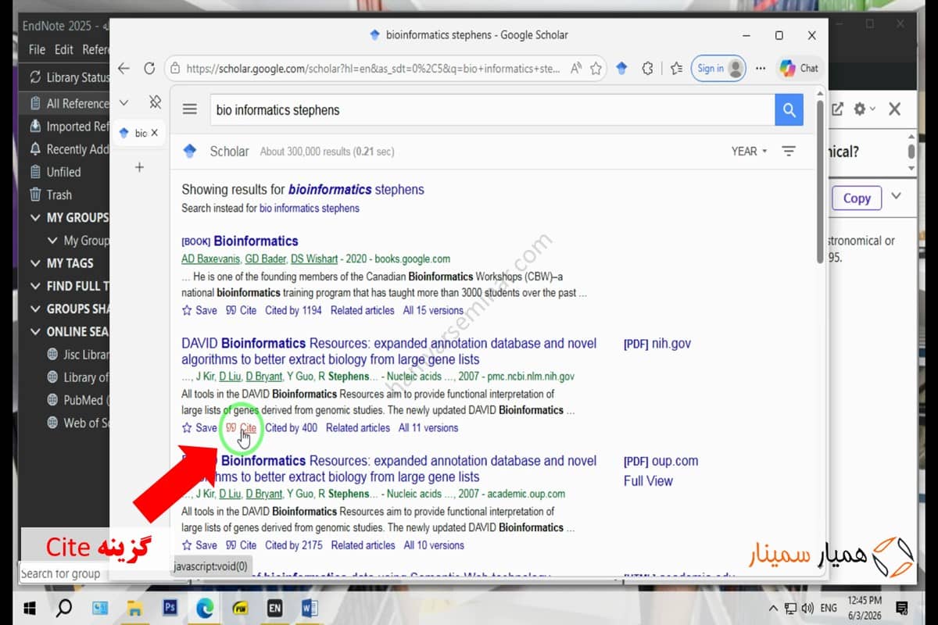This screenshot has height=625, width=938.
Task: Collapse the ONLINE SEARCH section
Action: pos(35,331)
